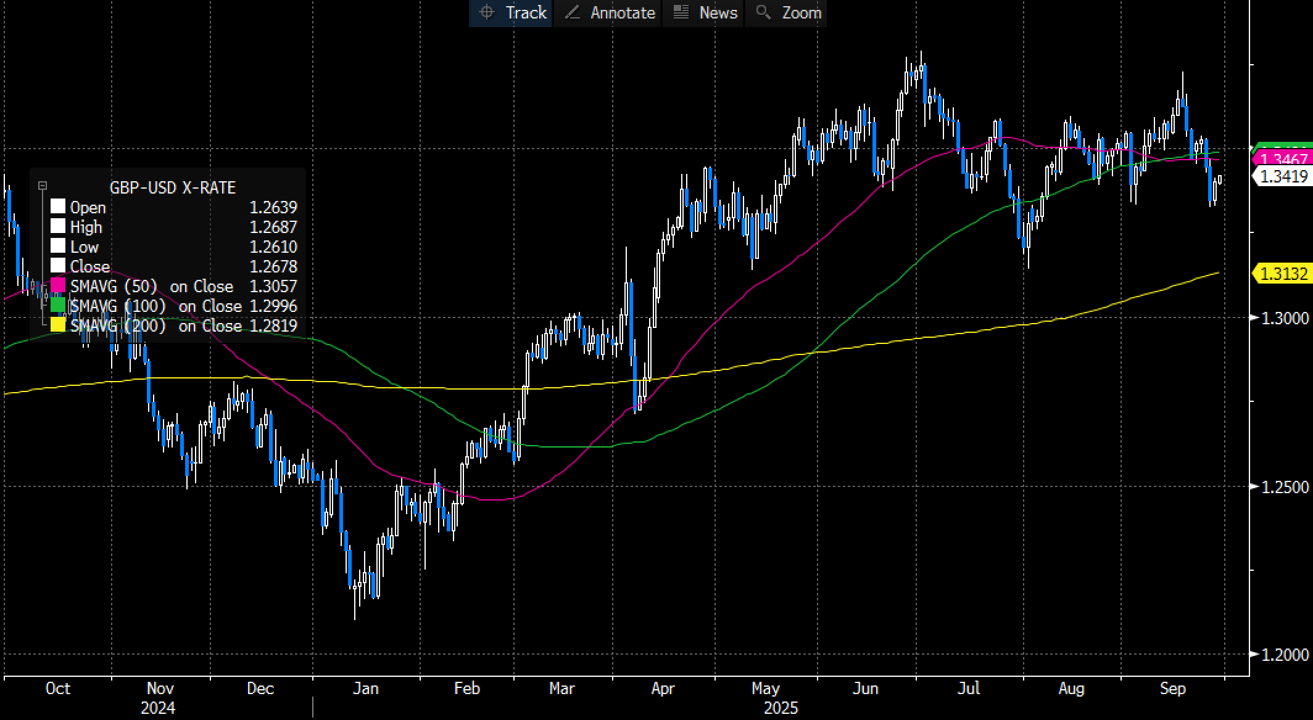
Task: Click the magenta SMAVG (50) swatch
Action: coord(58,286)
